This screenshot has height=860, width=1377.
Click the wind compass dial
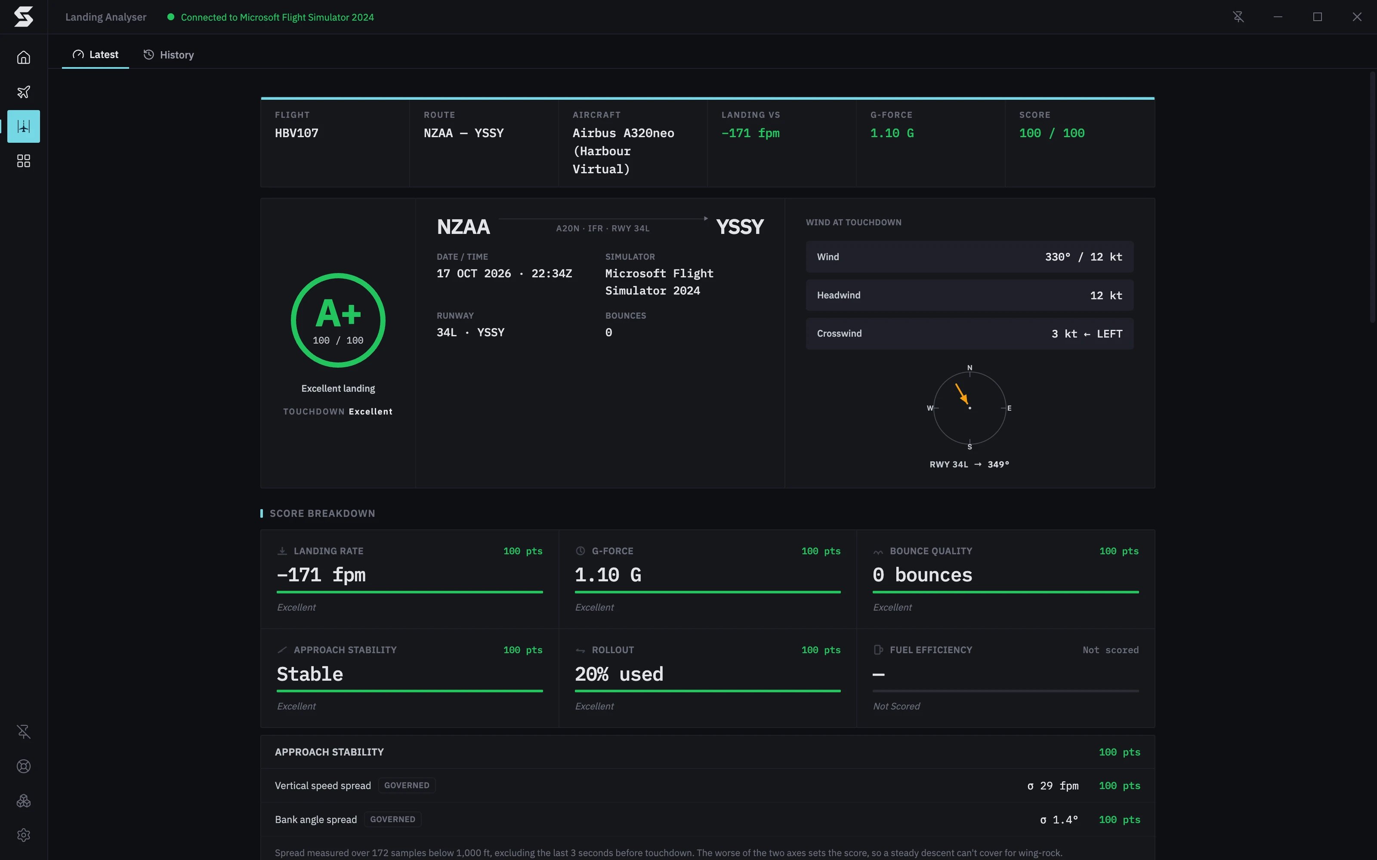pos(969,408)
